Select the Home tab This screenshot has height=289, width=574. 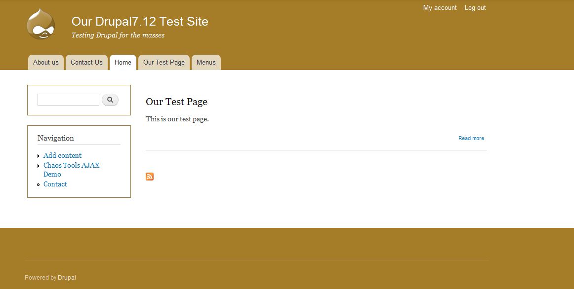[123, 63]
